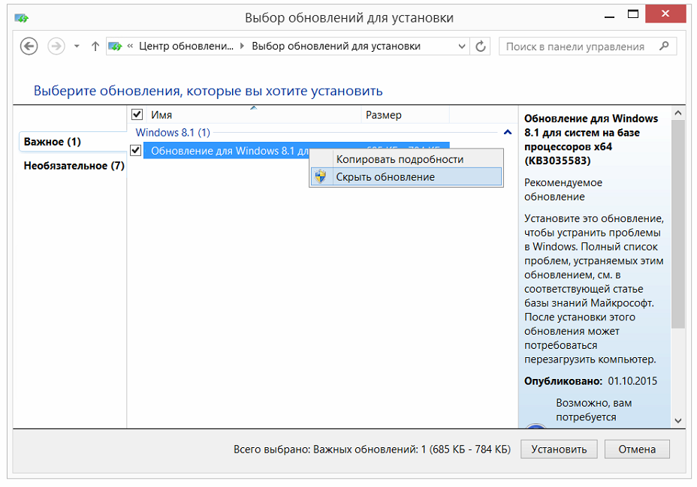Switch to Важное (1) tab
Image resolution: width=697 pixels, height=487 pixels.
pyautogui.click(x=53, y=142)
